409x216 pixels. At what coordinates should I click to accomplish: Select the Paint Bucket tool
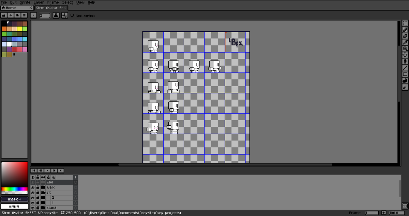point(405,61)
